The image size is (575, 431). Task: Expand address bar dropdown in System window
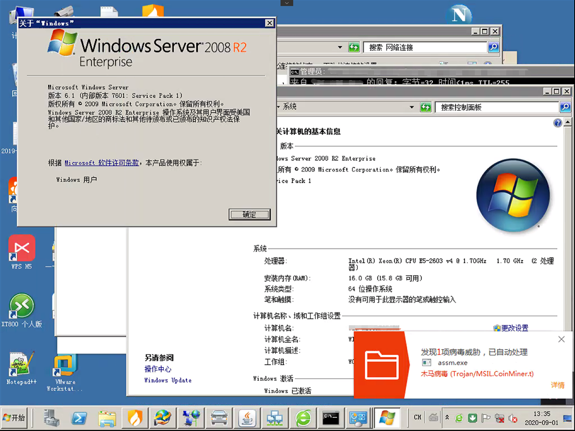412,107
